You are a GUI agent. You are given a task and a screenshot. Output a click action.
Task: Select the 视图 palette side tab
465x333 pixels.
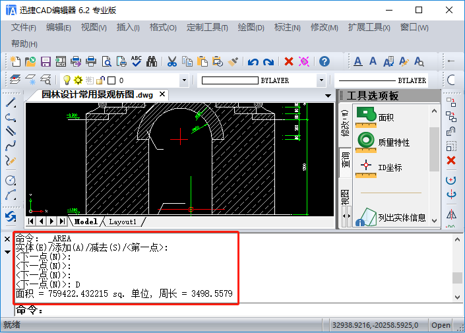point(345,197)
